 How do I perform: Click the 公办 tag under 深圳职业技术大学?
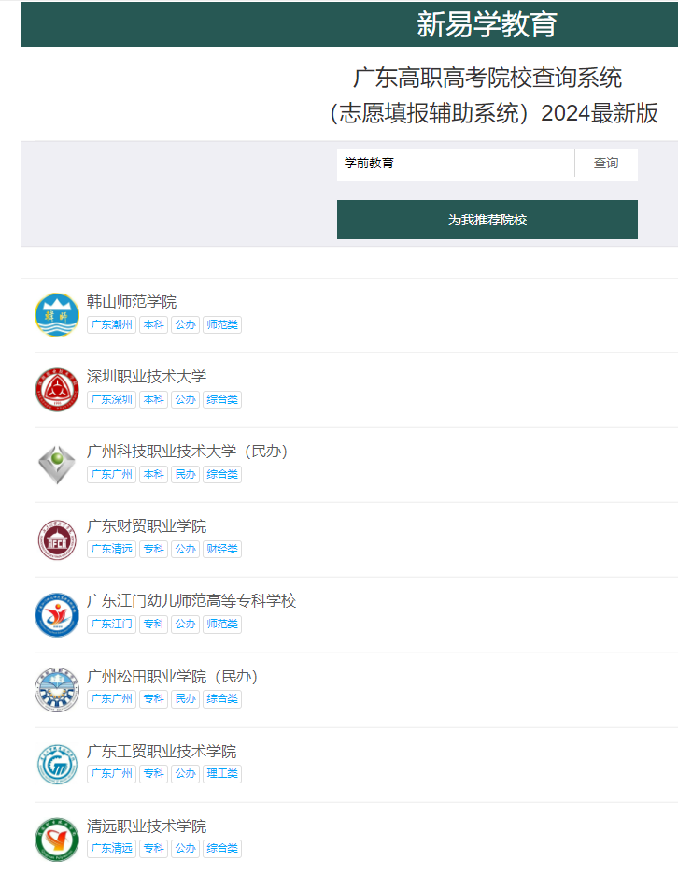tap(185, 399)
